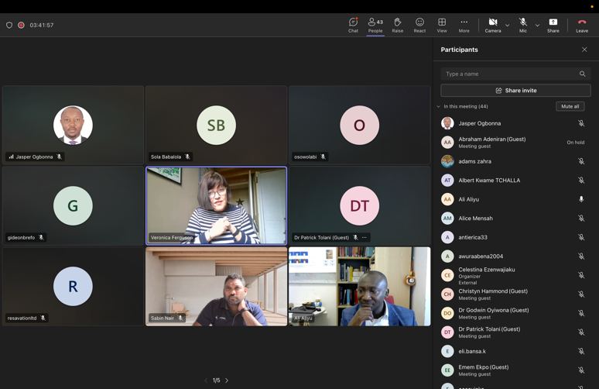
Task: Click Celestina Ezenwajiaku's muted mic icon
Action: coord(581,275)
